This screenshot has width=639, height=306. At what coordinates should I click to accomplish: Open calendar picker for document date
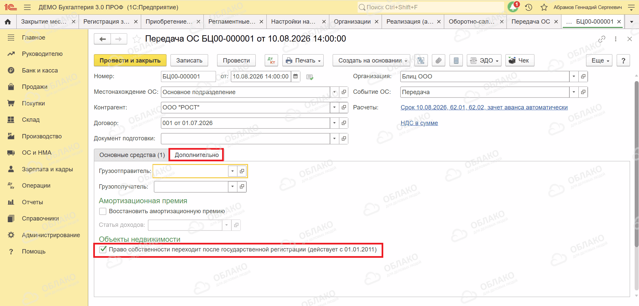[x=296, y=76]
